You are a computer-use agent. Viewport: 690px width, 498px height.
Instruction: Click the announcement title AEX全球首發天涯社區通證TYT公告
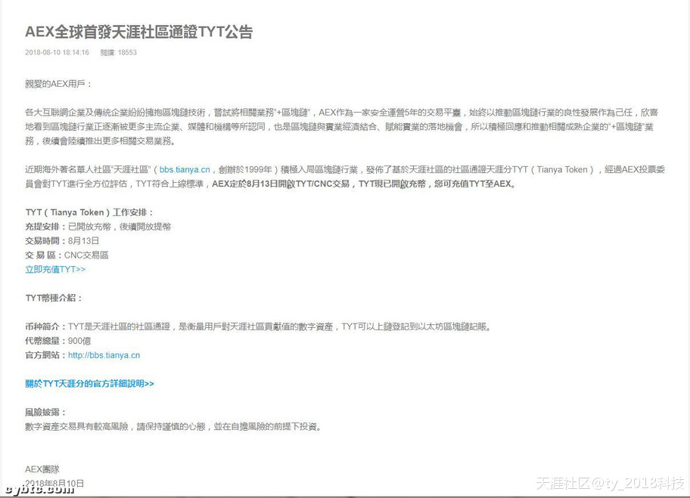(x=138, y=32)
